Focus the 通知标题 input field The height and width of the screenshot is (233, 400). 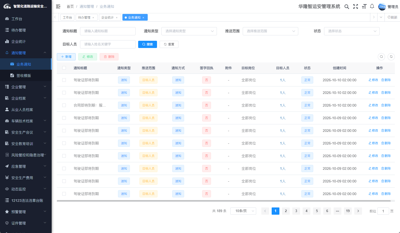(x=108, y=31)
